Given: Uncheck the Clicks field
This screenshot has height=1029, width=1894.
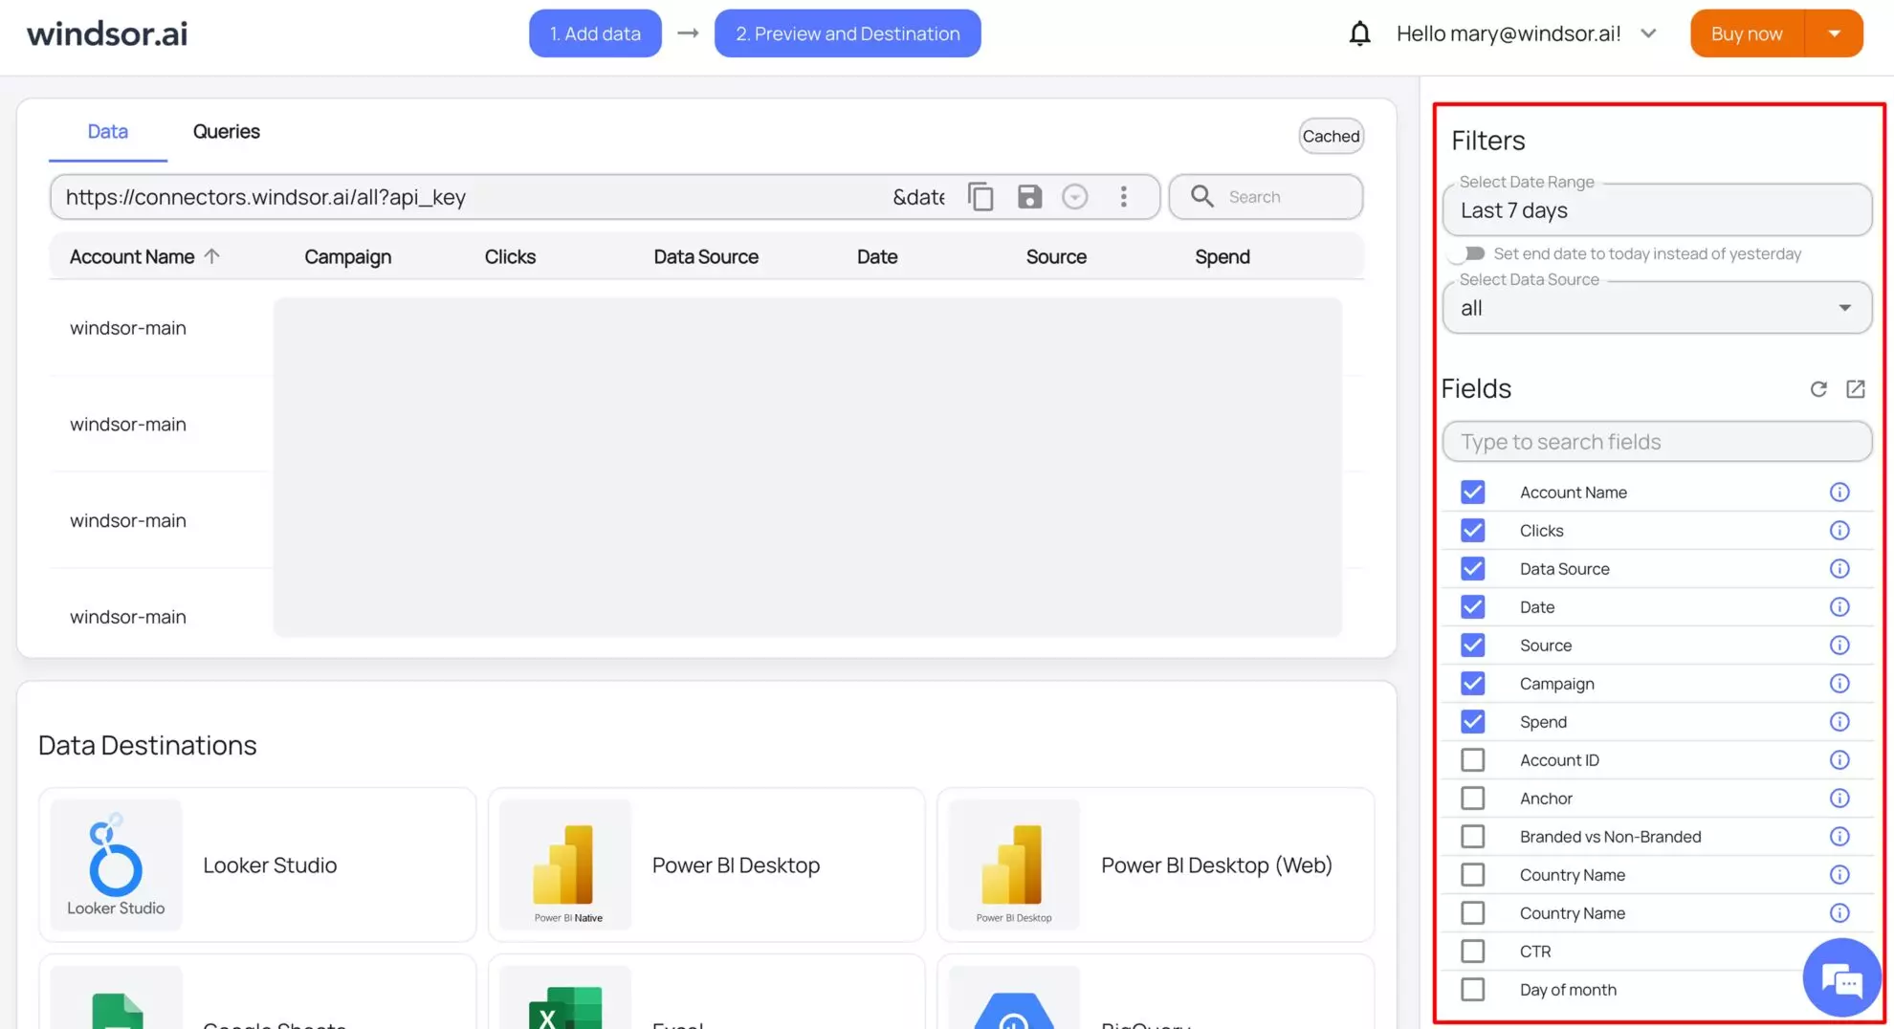Looking at the screenshot, I should (1473, 531).
